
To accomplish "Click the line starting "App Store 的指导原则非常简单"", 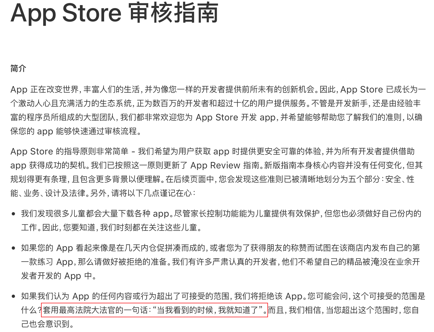I will point(213,151).
